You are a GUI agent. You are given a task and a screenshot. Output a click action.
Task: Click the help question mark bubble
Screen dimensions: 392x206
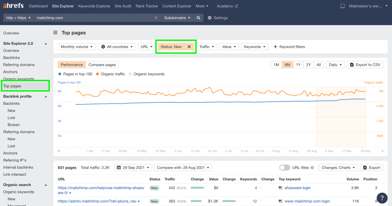[x=382, y=198]
